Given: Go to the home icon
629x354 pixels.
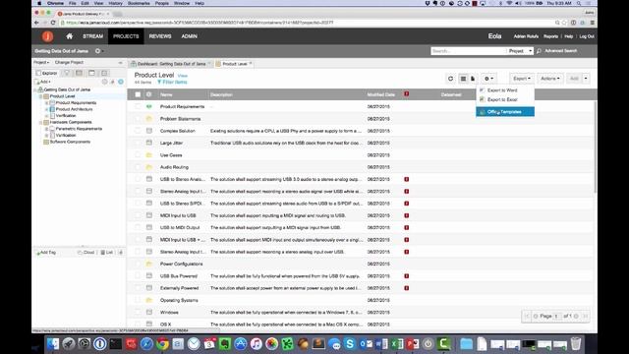Looking at the screenshot, I should (70, 36).
